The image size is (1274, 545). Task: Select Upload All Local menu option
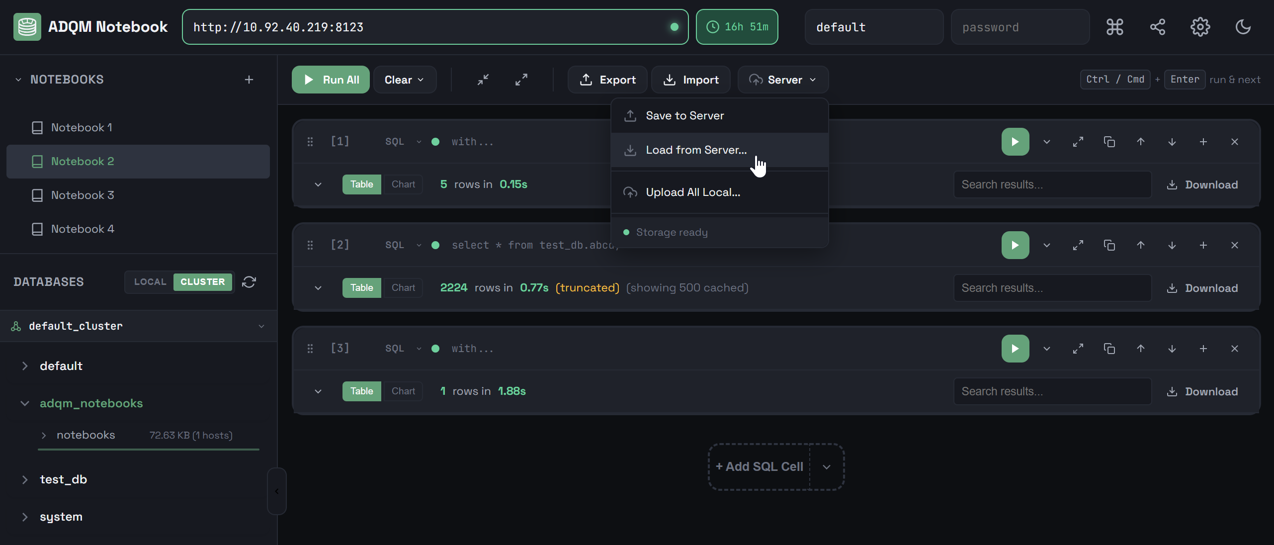pos(692,192)
